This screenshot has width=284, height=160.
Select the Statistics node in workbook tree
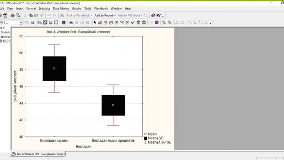tap(5, 32)
